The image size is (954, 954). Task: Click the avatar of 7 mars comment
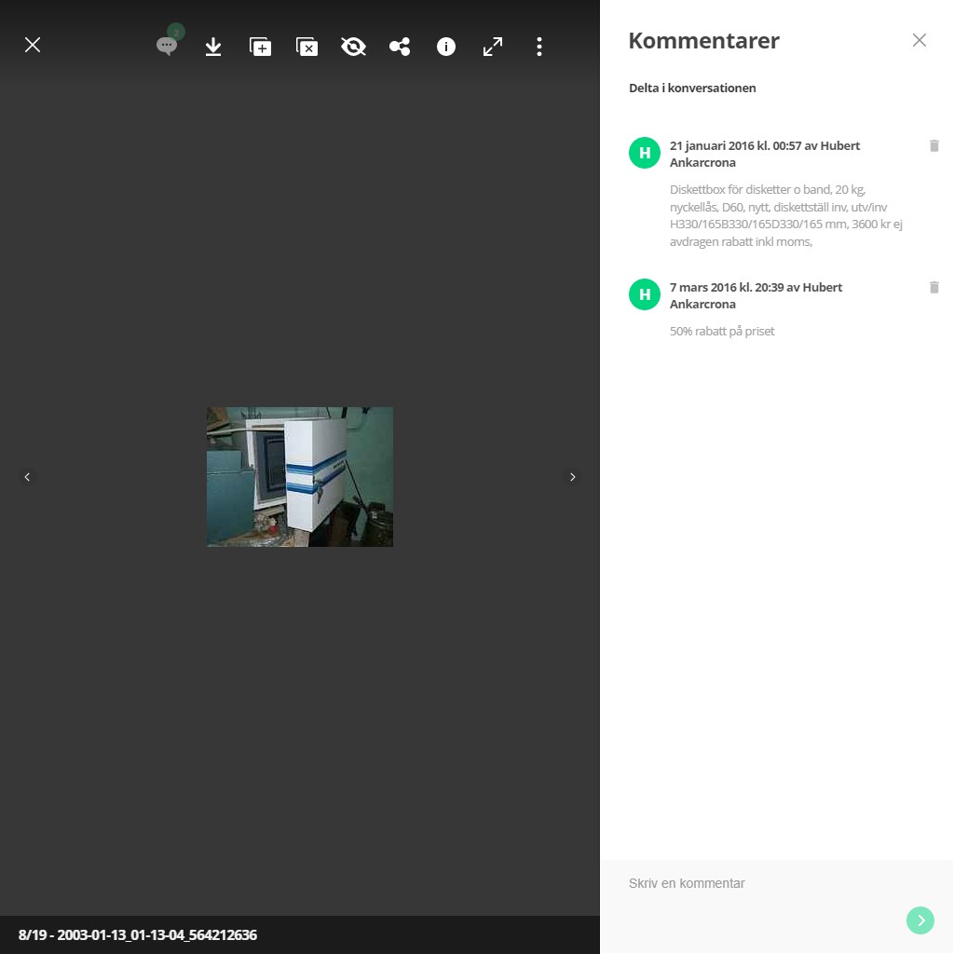[x=645, y=294]
